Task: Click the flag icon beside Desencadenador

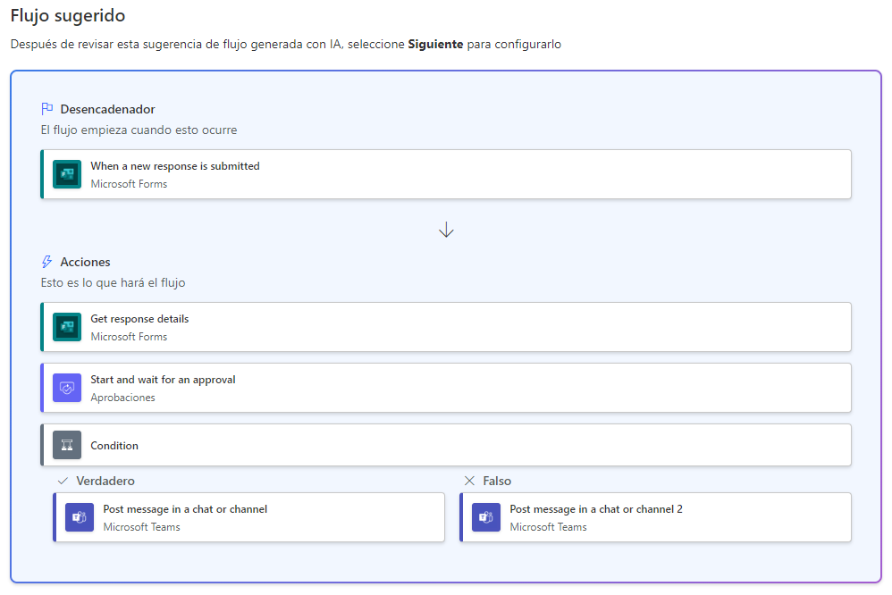Action: [47, 109]
